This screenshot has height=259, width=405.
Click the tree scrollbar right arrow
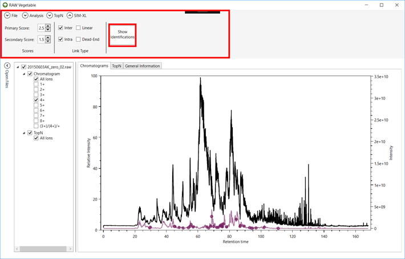(x=70, y=249)
